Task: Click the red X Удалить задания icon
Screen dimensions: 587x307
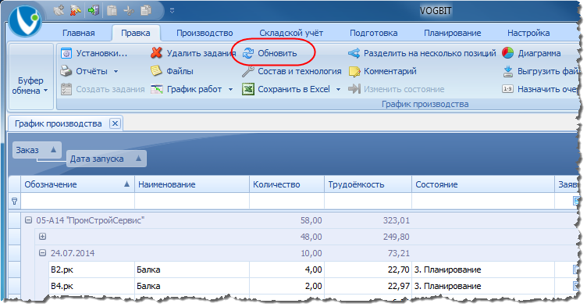Action: coord(156,53)
